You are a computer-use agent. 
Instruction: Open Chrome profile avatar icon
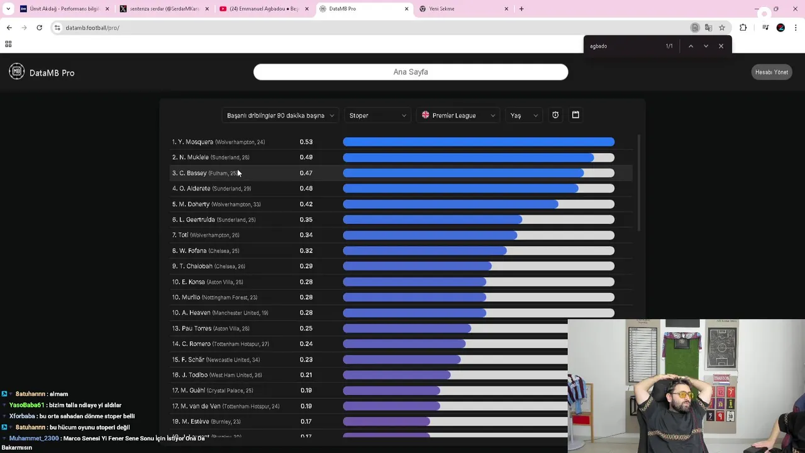780,28
